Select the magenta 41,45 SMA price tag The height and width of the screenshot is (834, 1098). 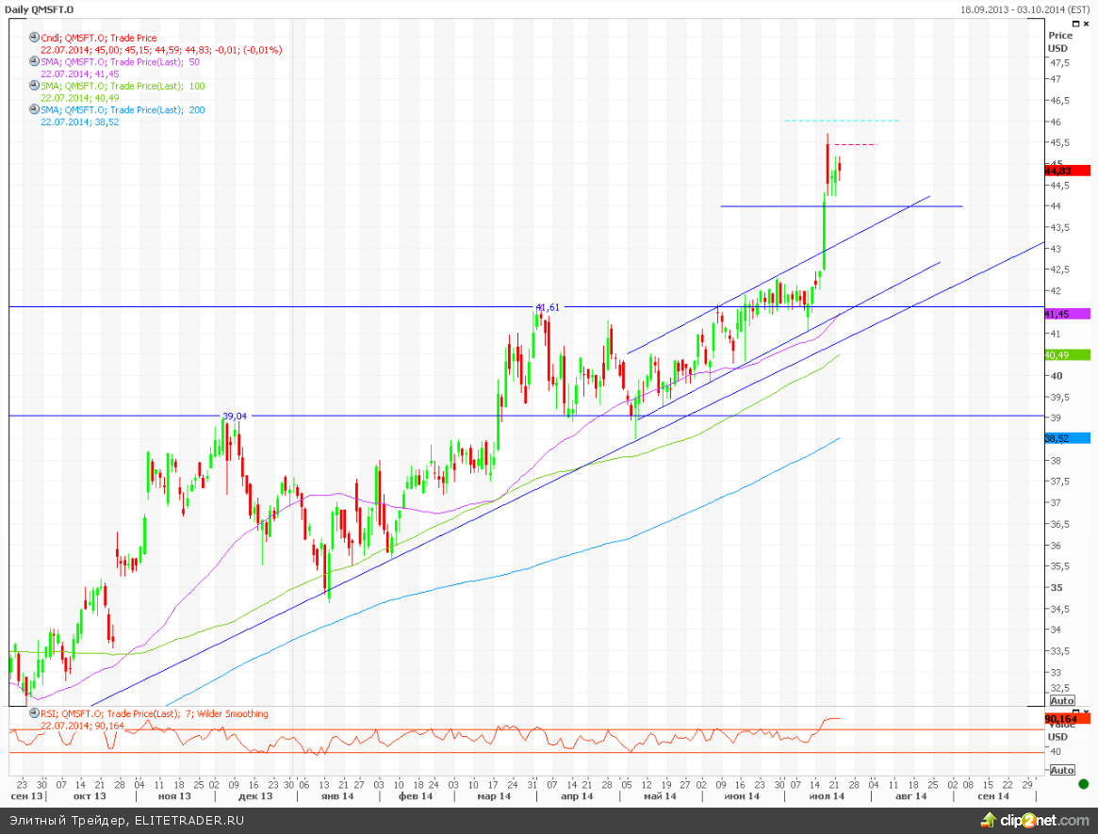pyautogui.click(x=1067, y=314)
